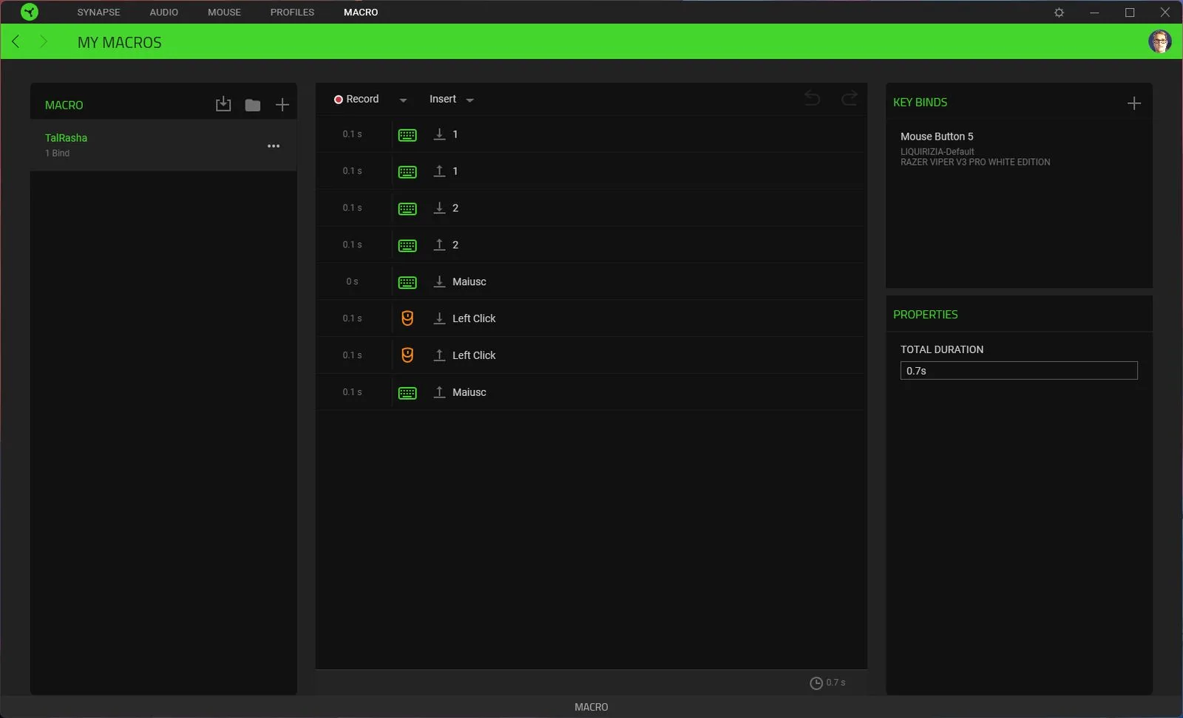Select the mouse icon for Left Click up

407,355
